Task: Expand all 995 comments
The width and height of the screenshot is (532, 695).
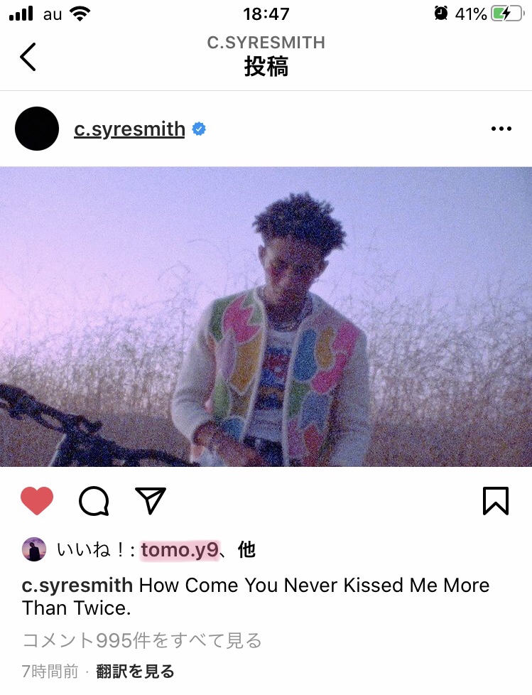Action: pyautogui.click(x=142, y=640)
